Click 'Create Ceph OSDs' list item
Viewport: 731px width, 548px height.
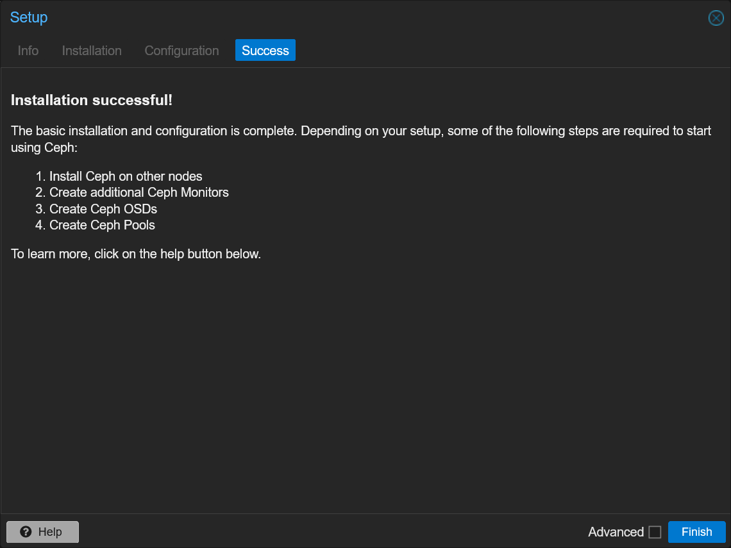tap(103, 209)
